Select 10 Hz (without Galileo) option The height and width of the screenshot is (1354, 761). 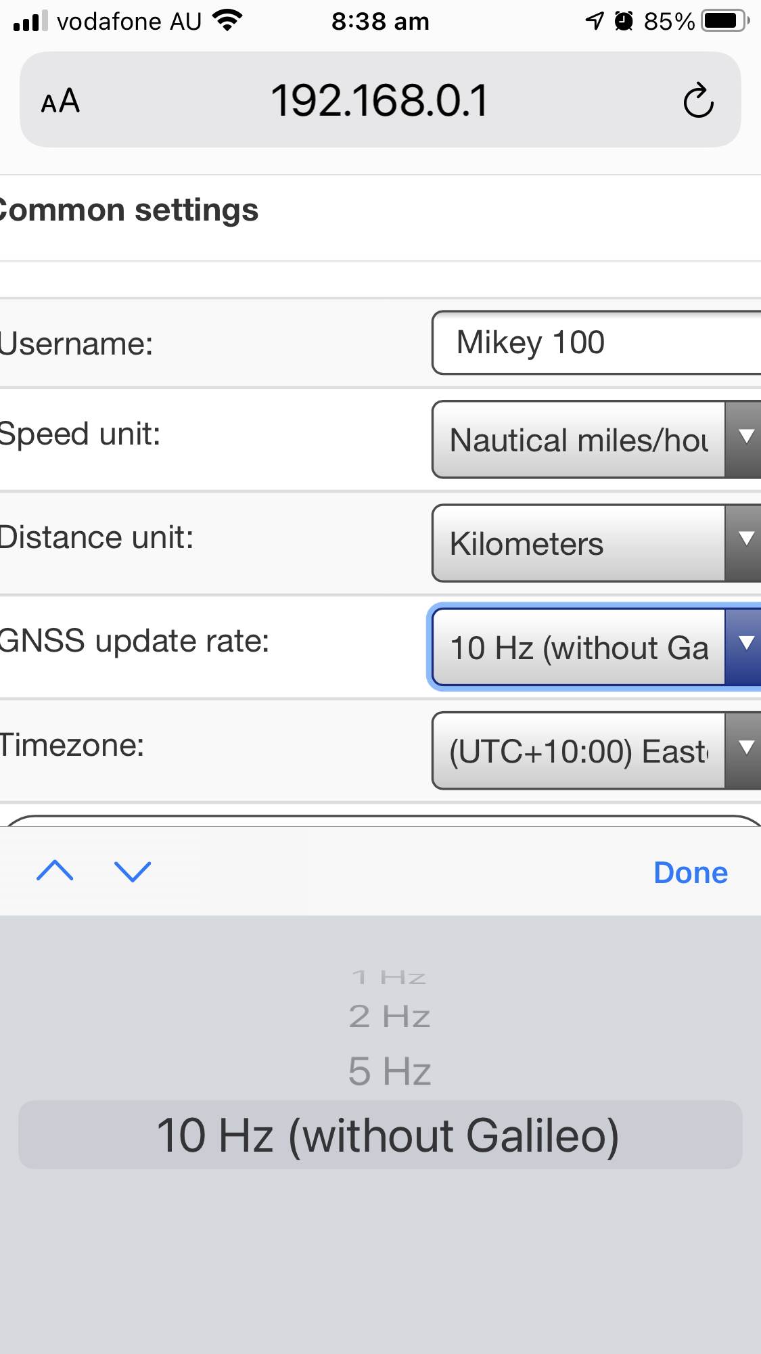pyautogui.click(x=387, y=1135)
